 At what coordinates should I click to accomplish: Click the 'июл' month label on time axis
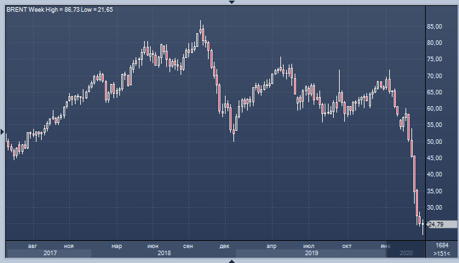pyautogui.click(x=309, y=245)
